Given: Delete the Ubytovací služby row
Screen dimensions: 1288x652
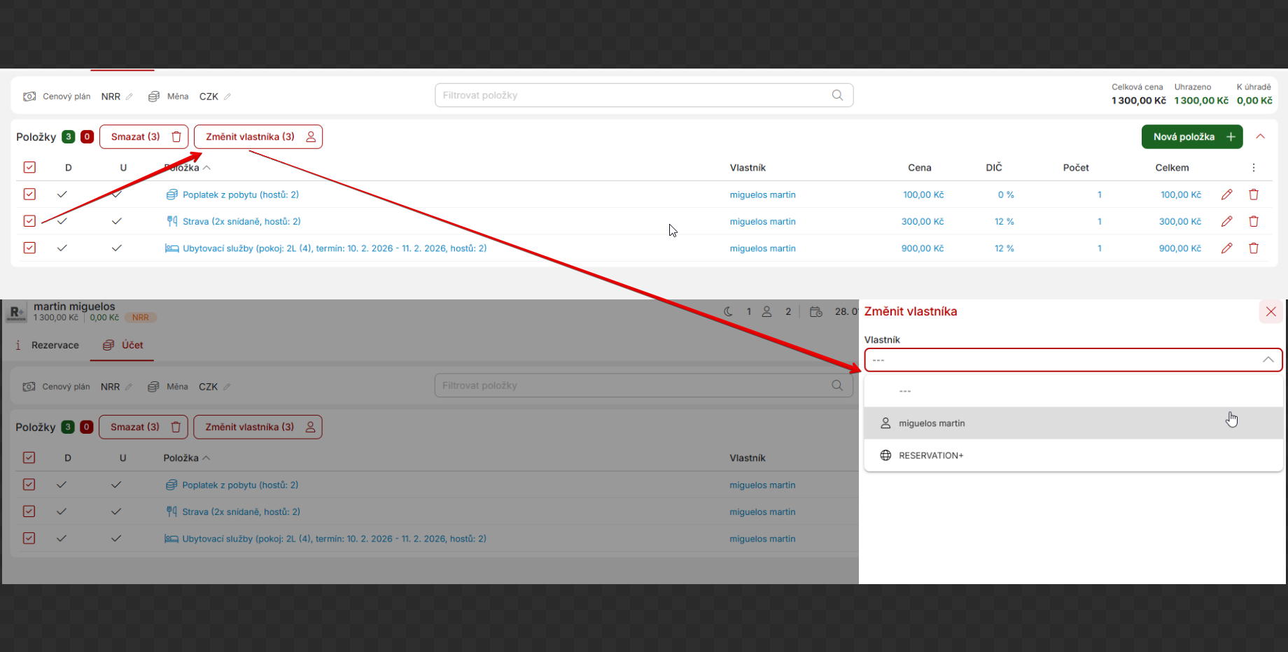Looking at the screenshot, I should 1254,248.
